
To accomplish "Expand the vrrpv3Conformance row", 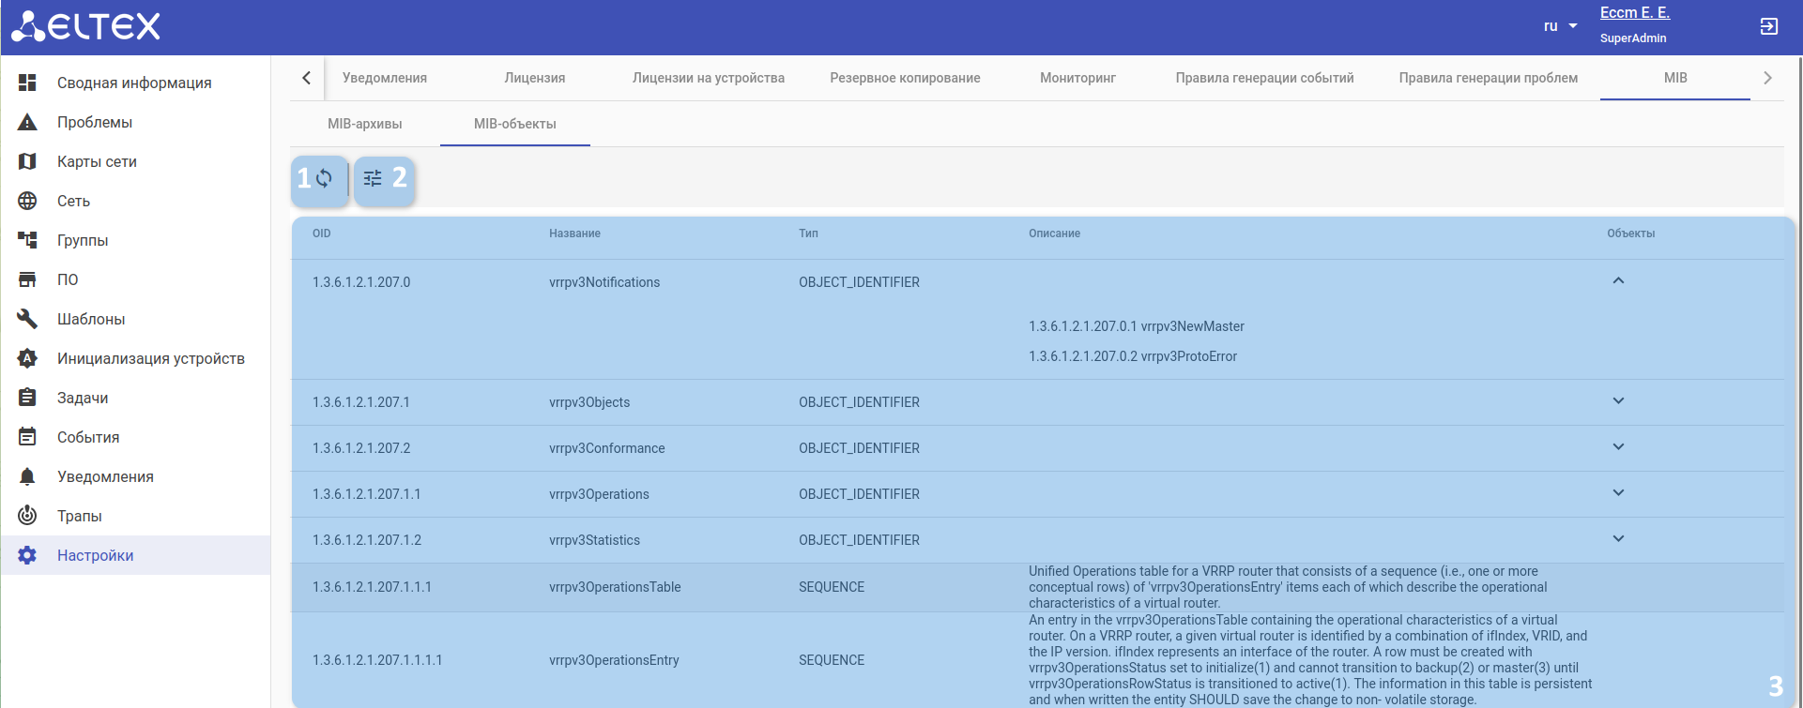I will pos(1618,446).
